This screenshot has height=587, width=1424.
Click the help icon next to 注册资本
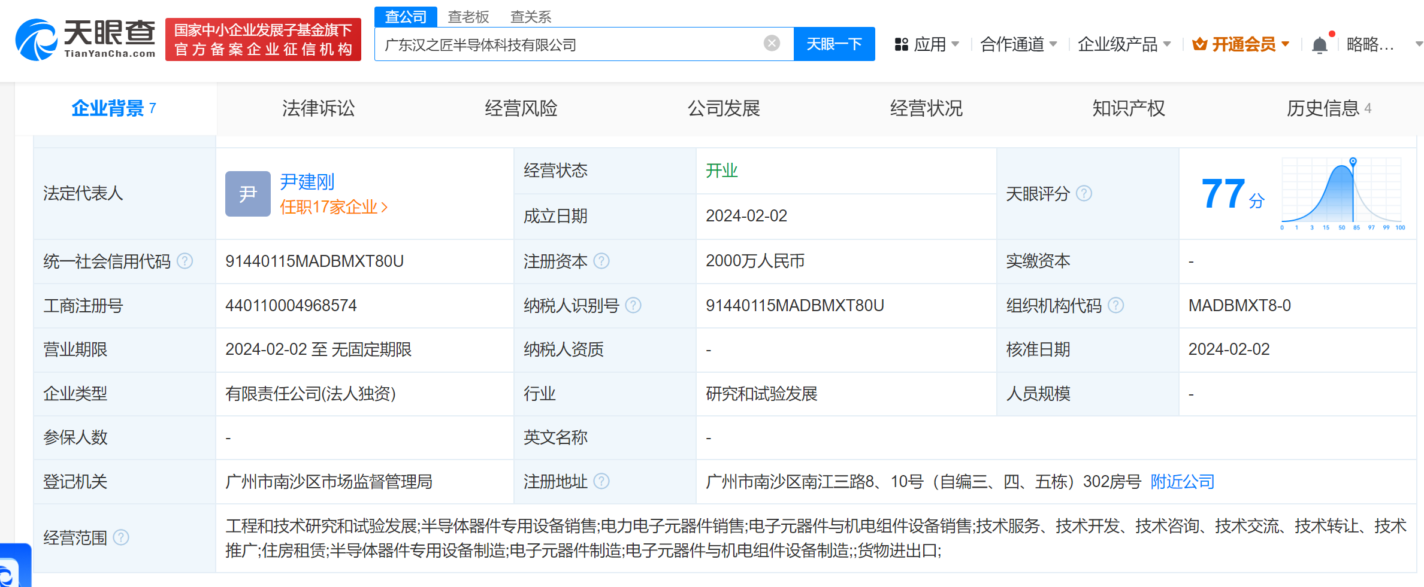coord(601,261)
